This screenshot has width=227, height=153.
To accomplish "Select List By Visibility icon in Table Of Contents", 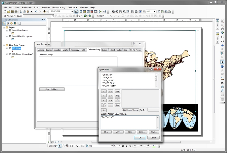I will pos(11,23).
